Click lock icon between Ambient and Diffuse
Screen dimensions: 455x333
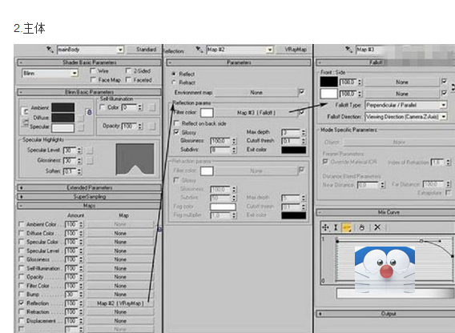pyautogui.click(x=25, y=111)
